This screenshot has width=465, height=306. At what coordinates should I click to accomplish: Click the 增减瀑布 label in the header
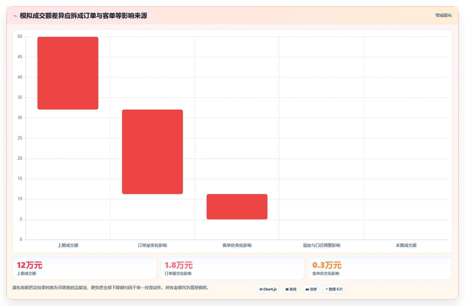tap(443, 15)
